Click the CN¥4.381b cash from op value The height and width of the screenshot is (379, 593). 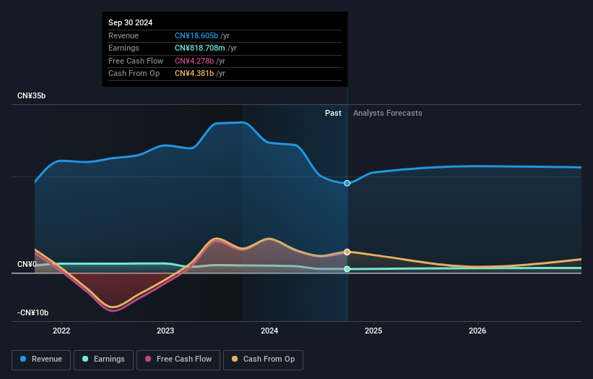(194, 74)
